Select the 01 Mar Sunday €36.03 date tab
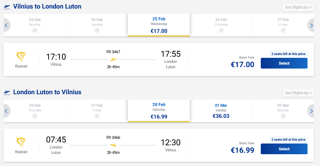The image size is (320, 166). click(x=221, y=111)
